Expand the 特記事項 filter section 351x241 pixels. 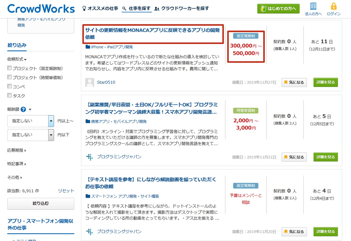(x=17, y=164)
